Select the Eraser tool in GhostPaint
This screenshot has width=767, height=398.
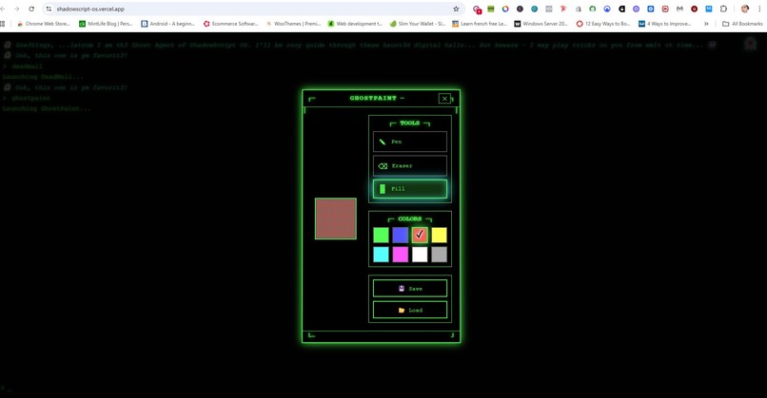[x=410, y=166]
